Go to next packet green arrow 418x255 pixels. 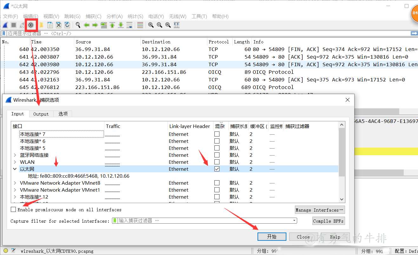click(x=95, y=25)
